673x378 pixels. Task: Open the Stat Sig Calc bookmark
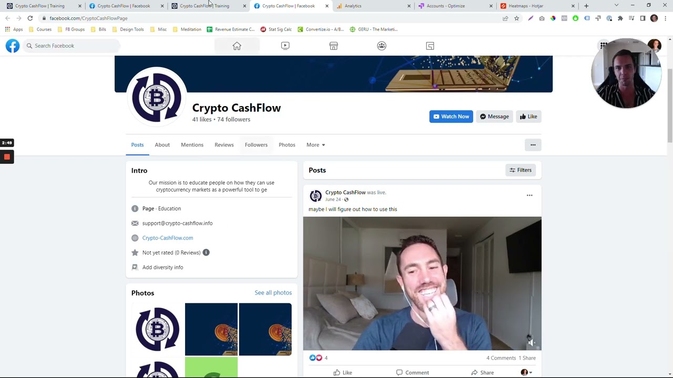276,29
